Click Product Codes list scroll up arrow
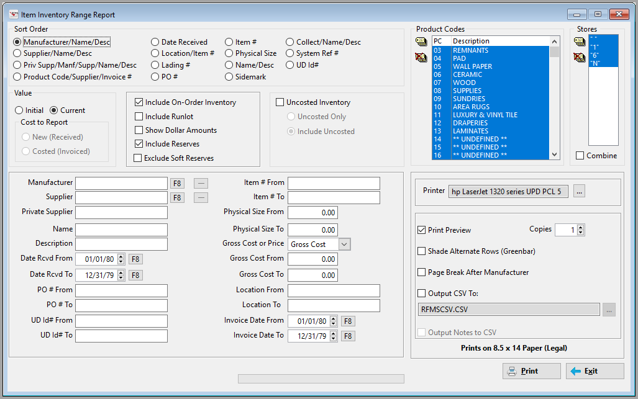 [554, 42]
